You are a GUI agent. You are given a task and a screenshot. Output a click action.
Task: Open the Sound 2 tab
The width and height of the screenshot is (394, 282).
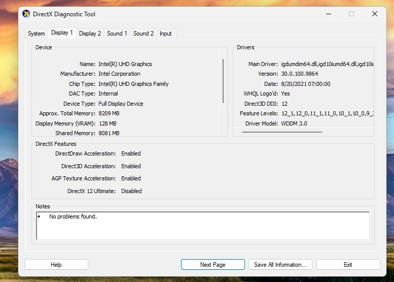pos(143,34)
